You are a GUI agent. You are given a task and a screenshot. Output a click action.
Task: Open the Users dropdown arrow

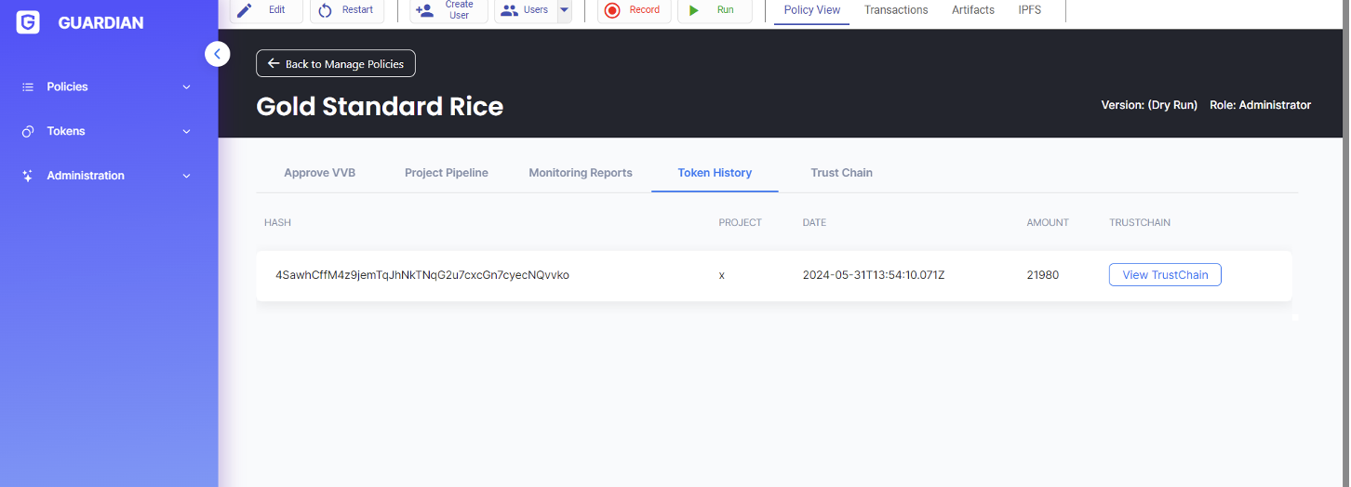coord(564,10)
